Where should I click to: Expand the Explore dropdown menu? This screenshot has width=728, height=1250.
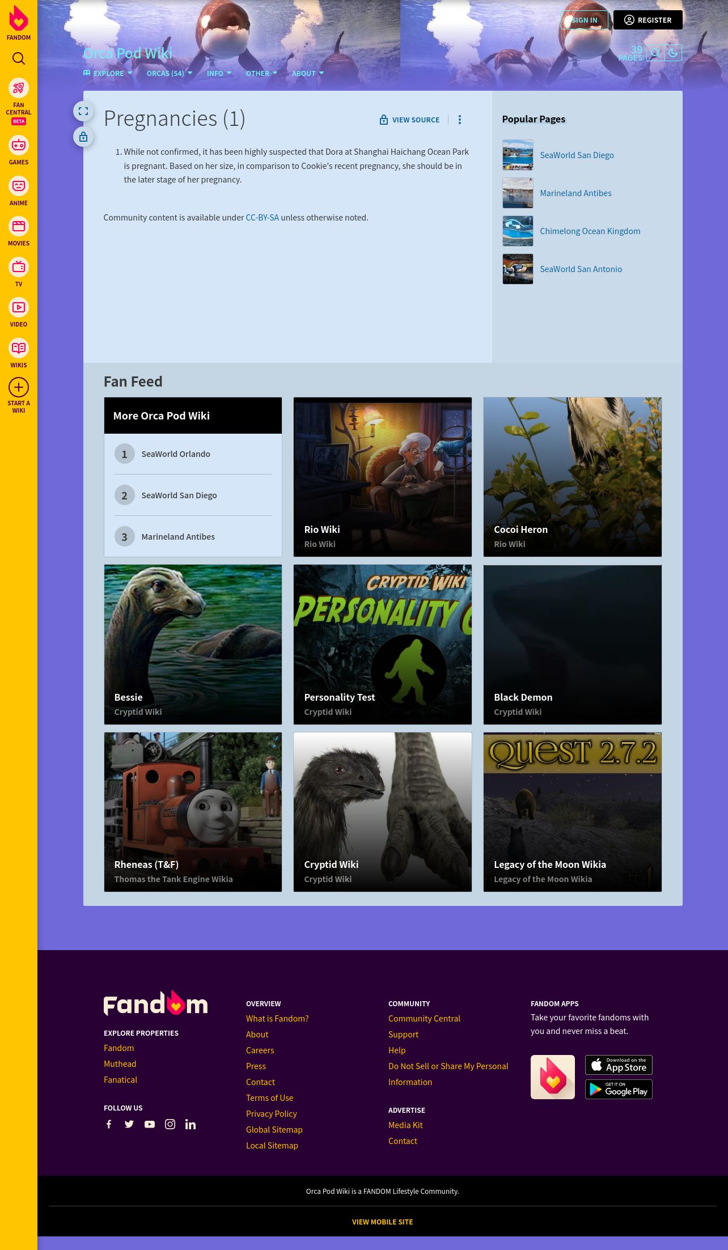[x=108, y=73]
